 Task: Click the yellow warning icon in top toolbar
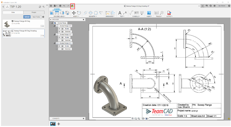pos(72,6)
